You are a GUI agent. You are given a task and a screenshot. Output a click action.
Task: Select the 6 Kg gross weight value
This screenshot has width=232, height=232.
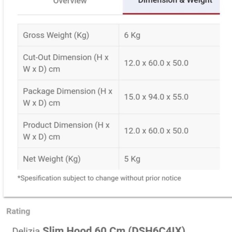click(x=132, y=35)
